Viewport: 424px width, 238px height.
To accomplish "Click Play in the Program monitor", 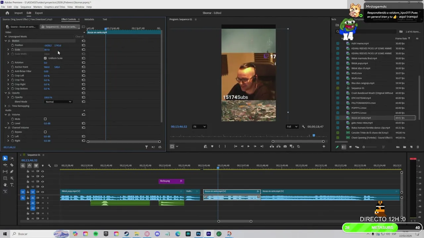I will coord(248,146).
